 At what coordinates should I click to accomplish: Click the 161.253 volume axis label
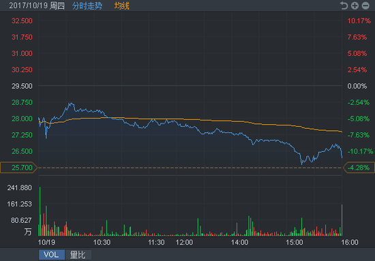tap(19, 204)
